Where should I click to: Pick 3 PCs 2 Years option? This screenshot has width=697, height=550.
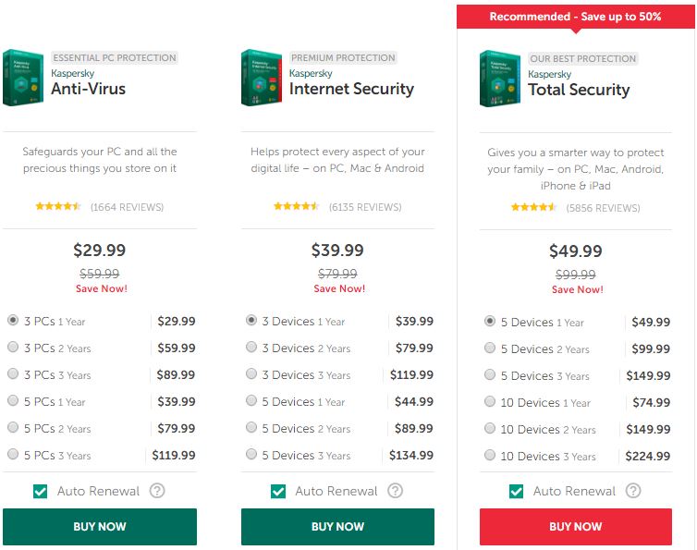click(x=13, y=348)
